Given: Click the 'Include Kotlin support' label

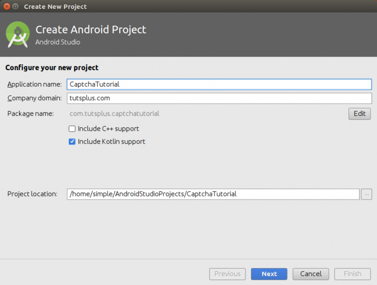Looking at the screenshot, I should tap(111, 142).
